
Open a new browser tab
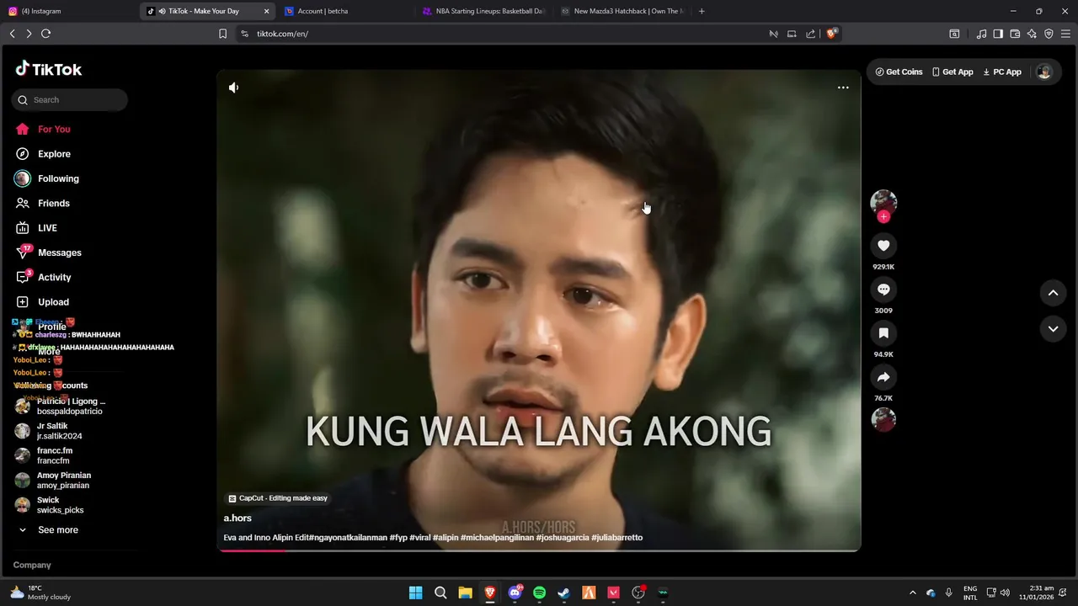coord(702,11)
